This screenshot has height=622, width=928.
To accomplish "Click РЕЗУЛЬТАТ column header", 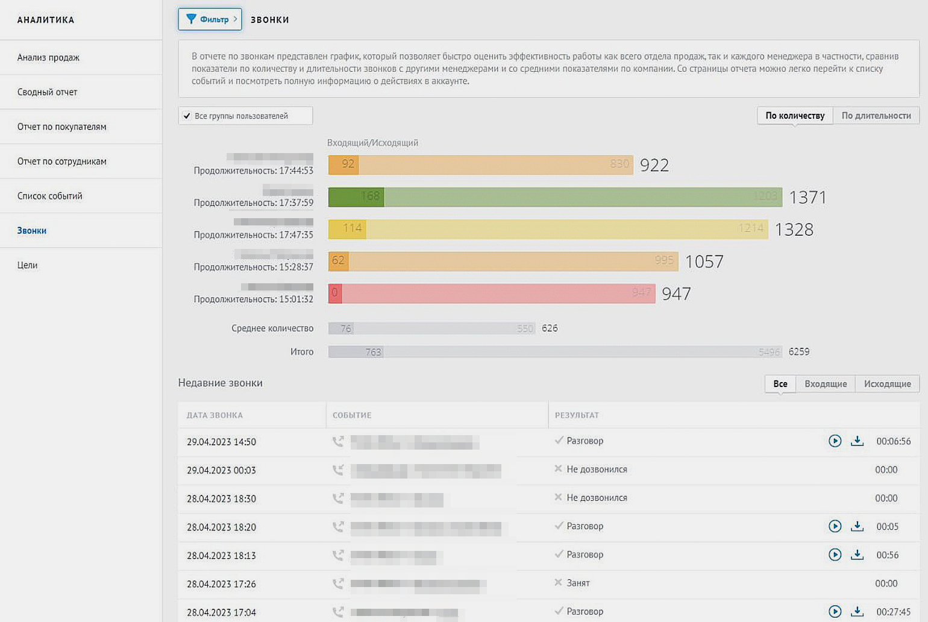I will (x=577, y=415).
